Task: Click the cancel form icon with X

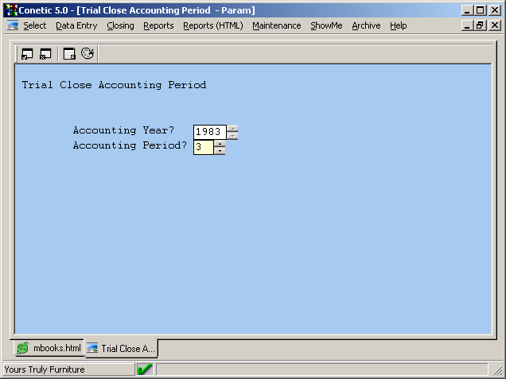Action: [x=45, y=54]
